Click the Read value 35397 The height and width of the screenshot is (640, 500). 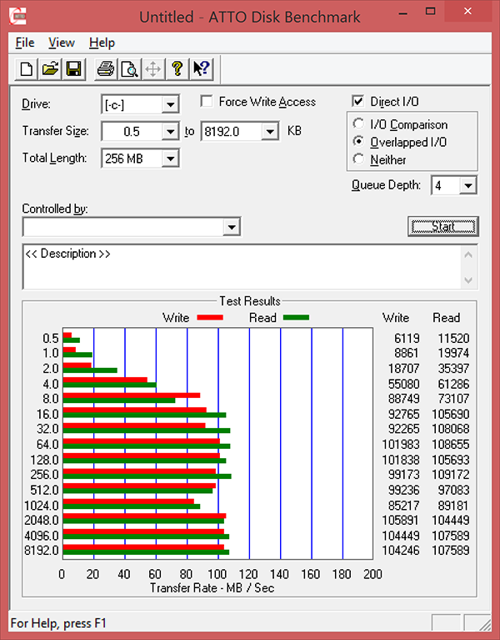click(x=453, y=368)
